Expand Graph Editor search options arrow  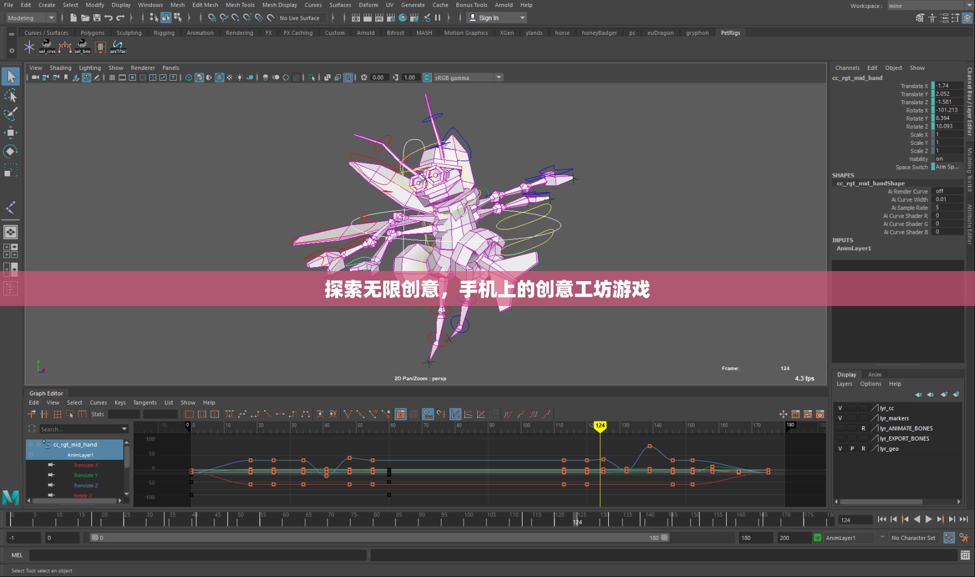(x=125, y=429)
